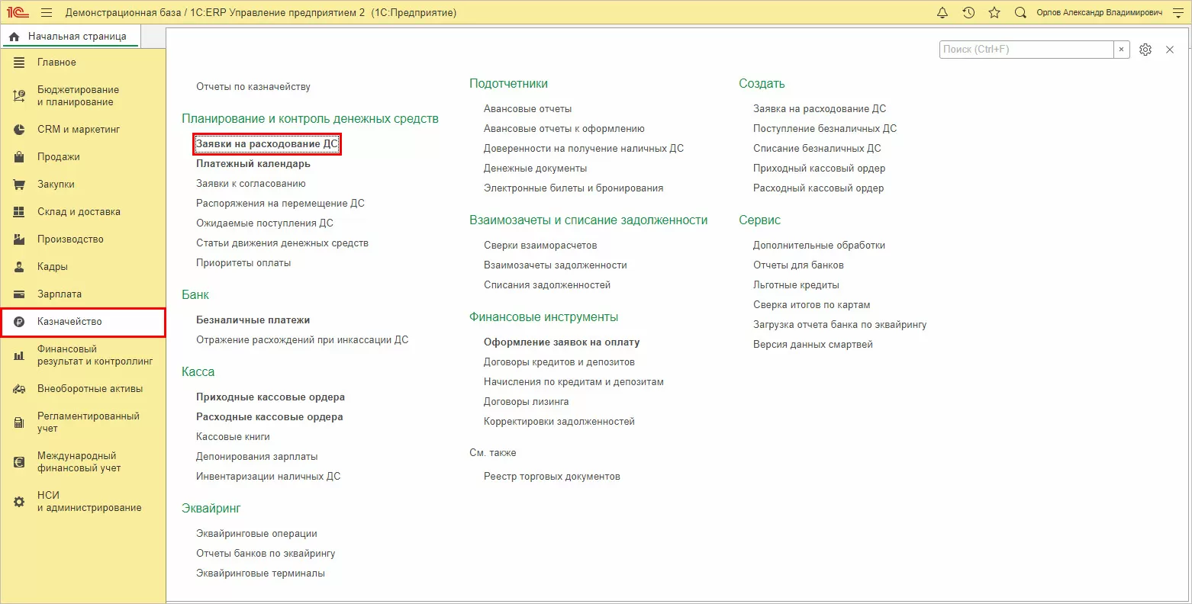Open Бюджетирование и планирование section
The height and width of the screenshot is (604, 1192).
click(x=83, y=96)
